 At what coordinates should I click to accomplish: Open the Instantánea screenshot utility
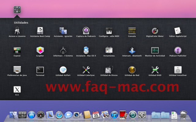(109, 50)
